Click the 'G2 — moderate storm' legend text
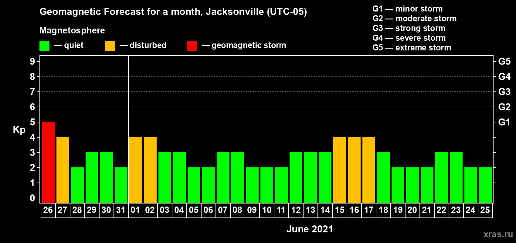 point(415,19)
